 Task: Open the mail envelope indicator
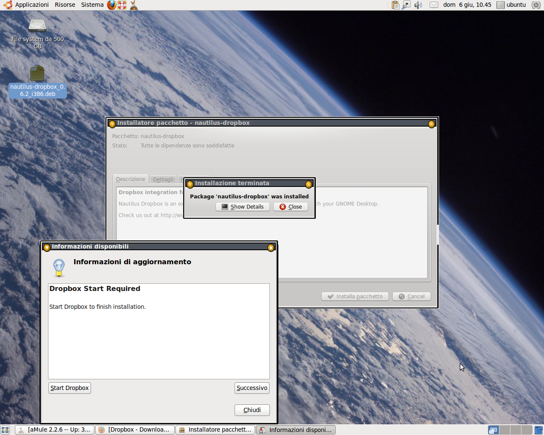click(x=434, y=5)
